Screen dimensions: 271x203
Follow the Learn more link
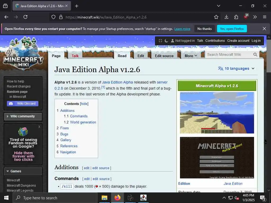[x=182, y=29]
